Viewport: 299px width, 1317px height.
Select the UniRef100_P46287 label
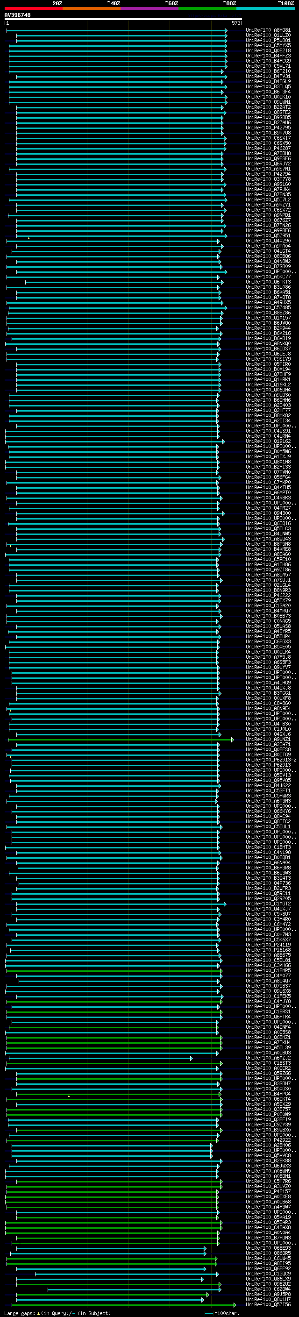pyautogui.click(x=268, y=148)
